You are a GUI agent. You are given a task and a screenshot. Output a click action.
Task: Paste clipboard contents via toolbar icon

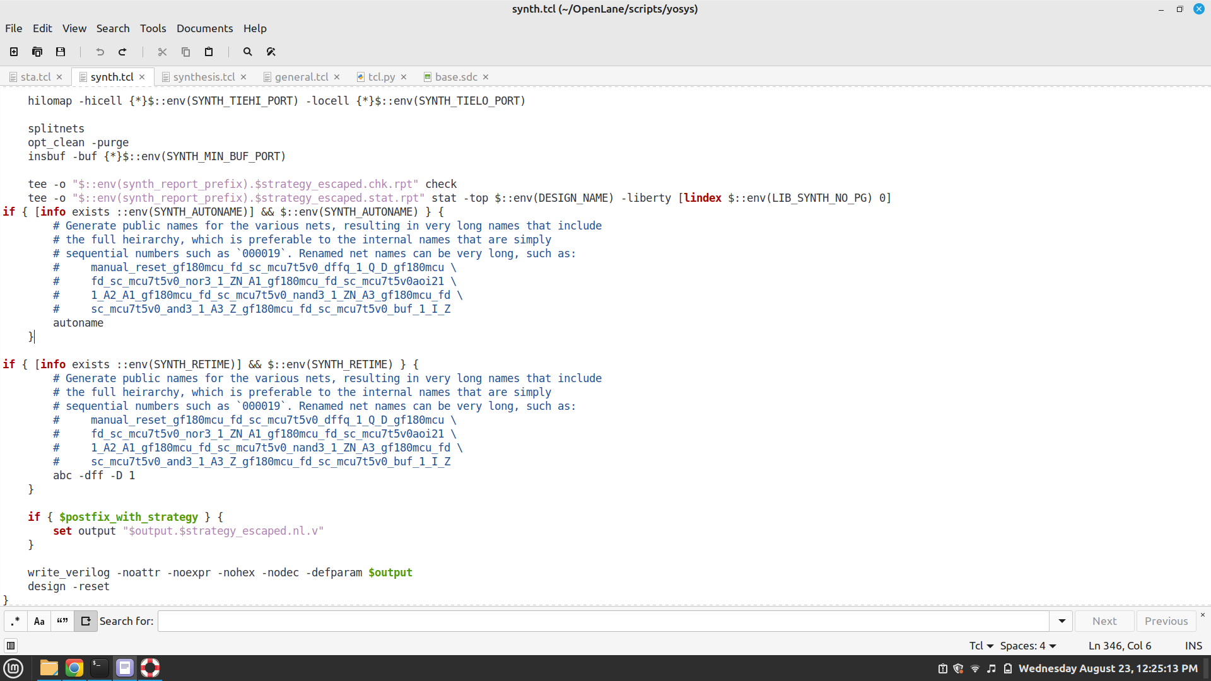[209, 52]
